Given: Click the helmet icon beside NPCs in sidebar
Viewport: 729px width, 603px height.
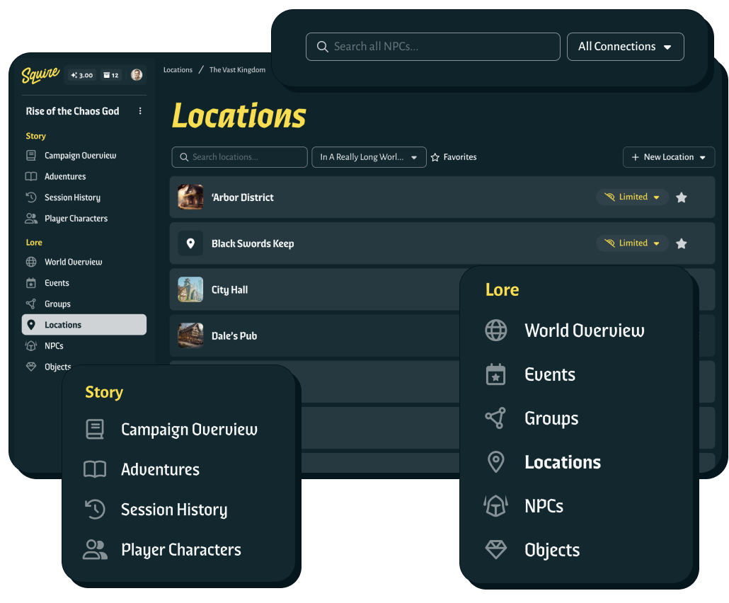Looking at the screenshot, I should pos(31,346).
